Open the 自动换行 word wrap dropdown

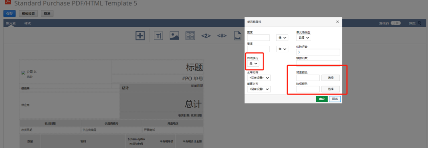(253, 64)
